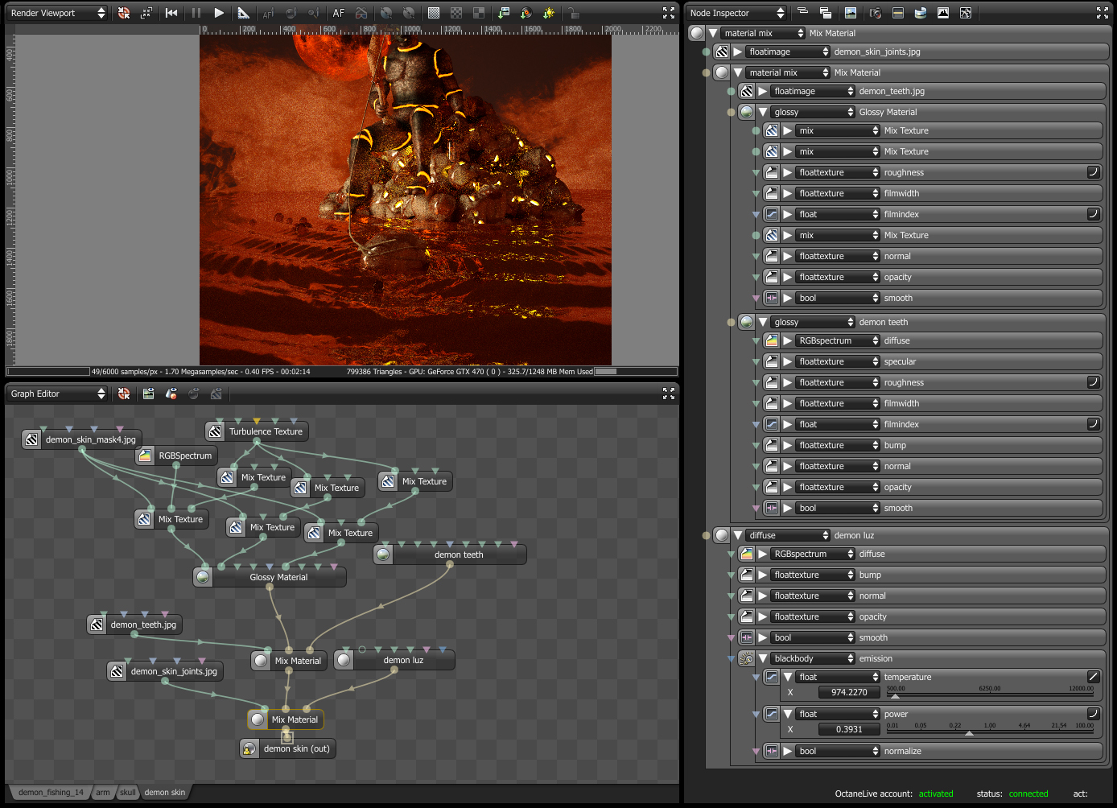Start rendering with the play button
Image resolution: width=1117 pixels, height=808 pixels.
point(219,13)
